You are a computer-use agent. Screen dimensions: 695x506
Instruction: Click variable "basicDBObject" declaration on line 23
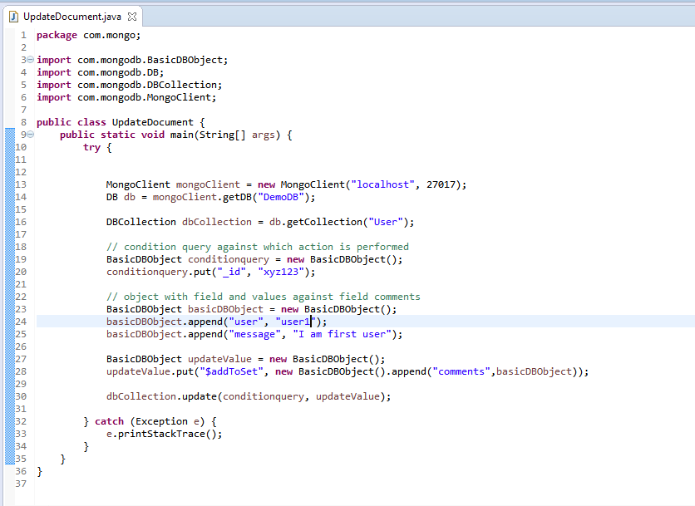225,309
